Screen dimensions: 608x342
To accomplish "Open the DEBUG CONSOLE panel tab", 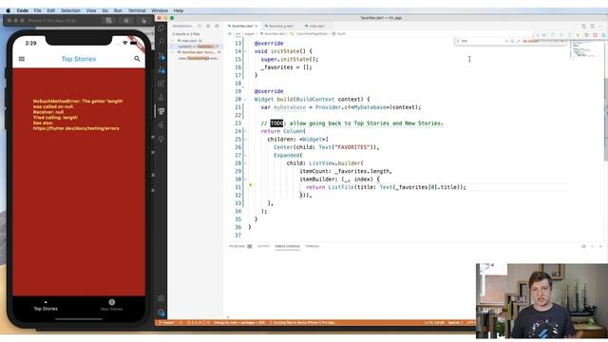I will pos(287,246).
